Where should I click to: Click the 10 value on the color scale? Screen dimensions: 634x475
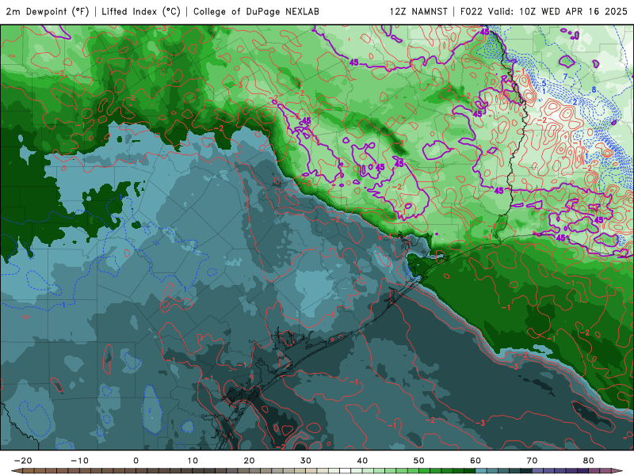[x=193, y=461]
